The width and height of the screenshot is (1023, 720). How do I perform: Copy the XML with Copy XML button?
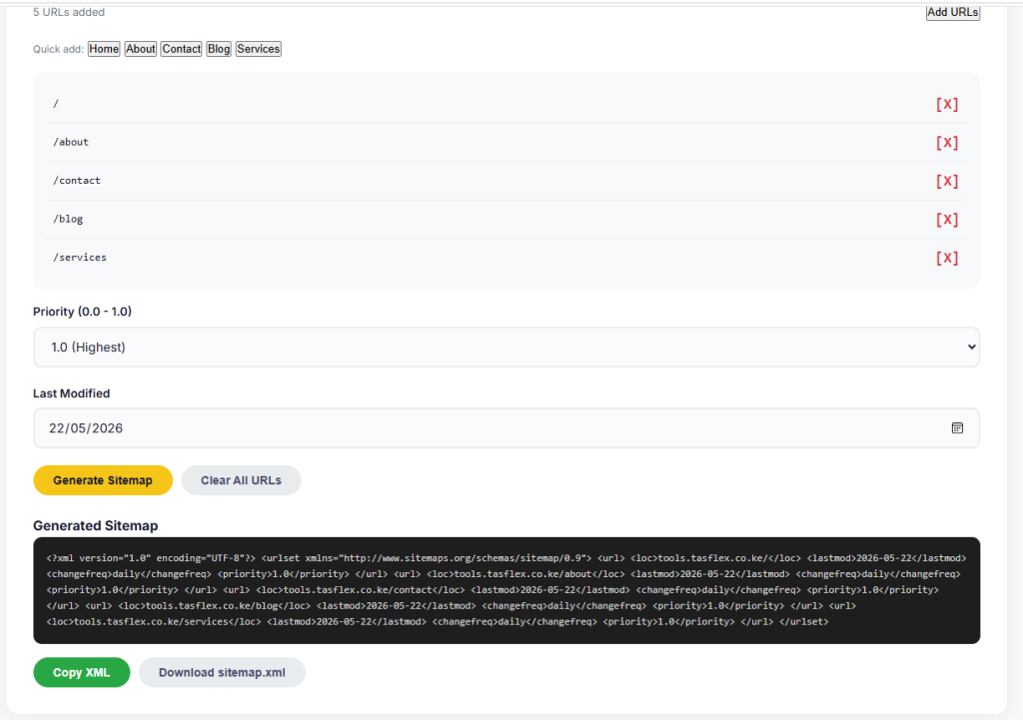(x=82, y=672)
